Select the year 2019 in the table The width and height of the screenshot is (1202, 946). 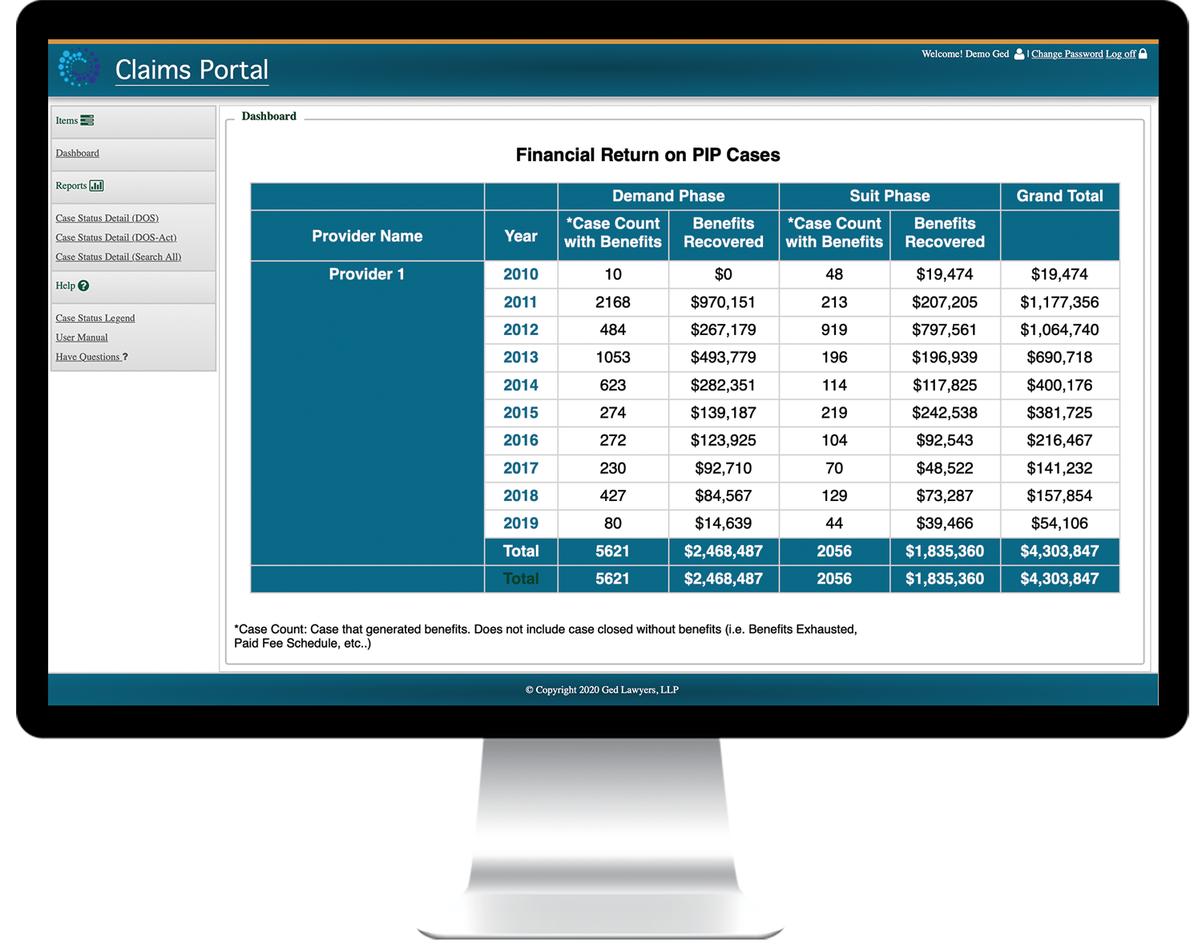[x=521, y=524]
